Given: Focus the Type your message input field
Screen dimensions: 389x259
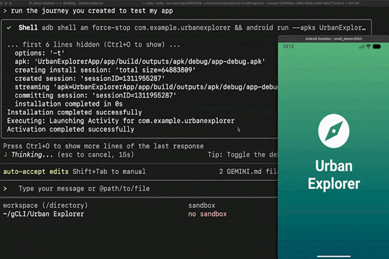Looking at the screenshot, I should (84, 189).
